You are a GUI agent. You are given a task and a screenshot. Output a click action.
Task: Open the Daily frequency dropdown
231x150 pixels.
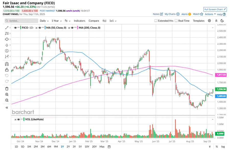pos(44,21)
